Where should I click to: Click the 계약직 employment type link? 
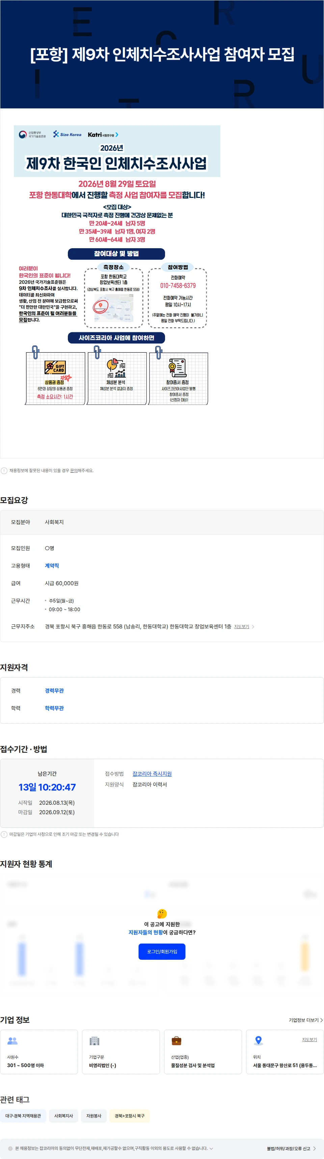[52, 566]
